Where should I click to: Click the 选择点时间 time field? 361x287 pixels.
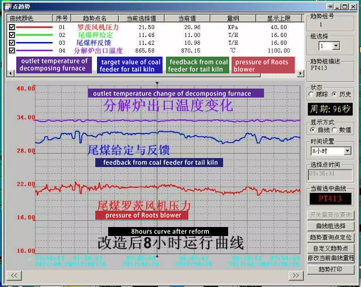331,174
